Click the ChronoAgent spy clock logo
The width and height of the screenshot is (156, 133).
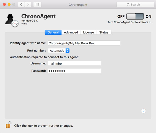pyautogui.click(x=12, y=20)
